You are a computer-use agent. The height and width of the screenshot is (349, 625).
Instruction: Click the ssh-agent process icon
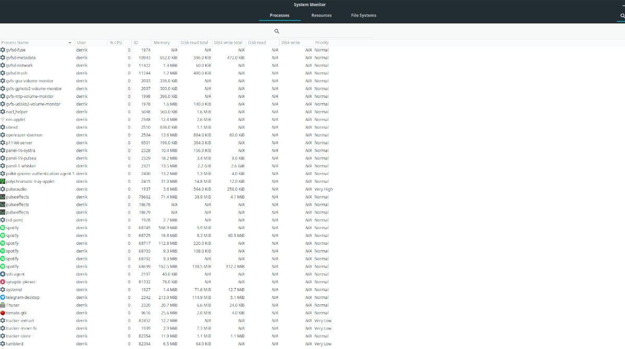3,274
